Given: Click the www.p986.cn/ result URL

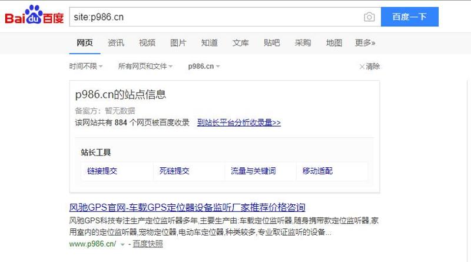Looking at the screenshot, I should point(92,244).
